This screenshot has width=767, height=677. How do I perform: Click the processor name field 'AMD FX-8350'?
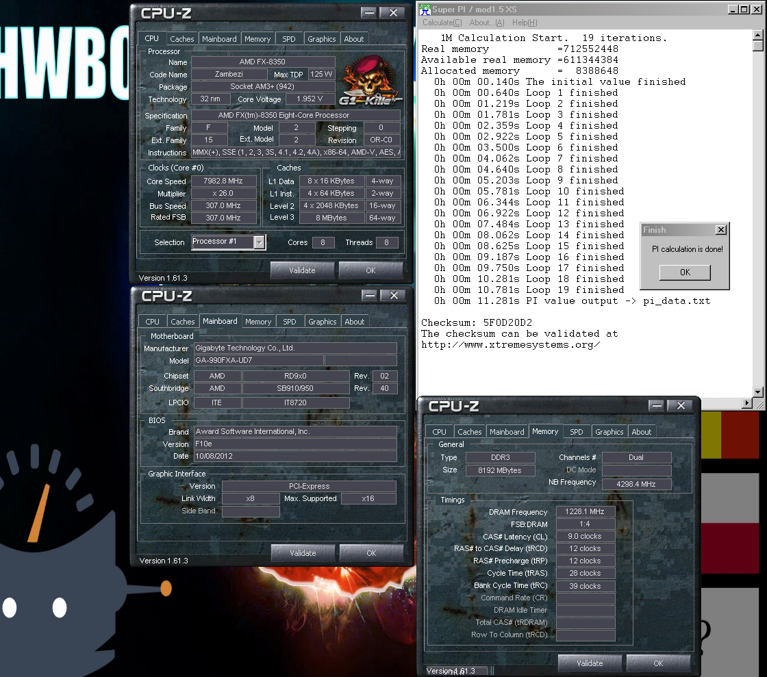pos(263,62)
